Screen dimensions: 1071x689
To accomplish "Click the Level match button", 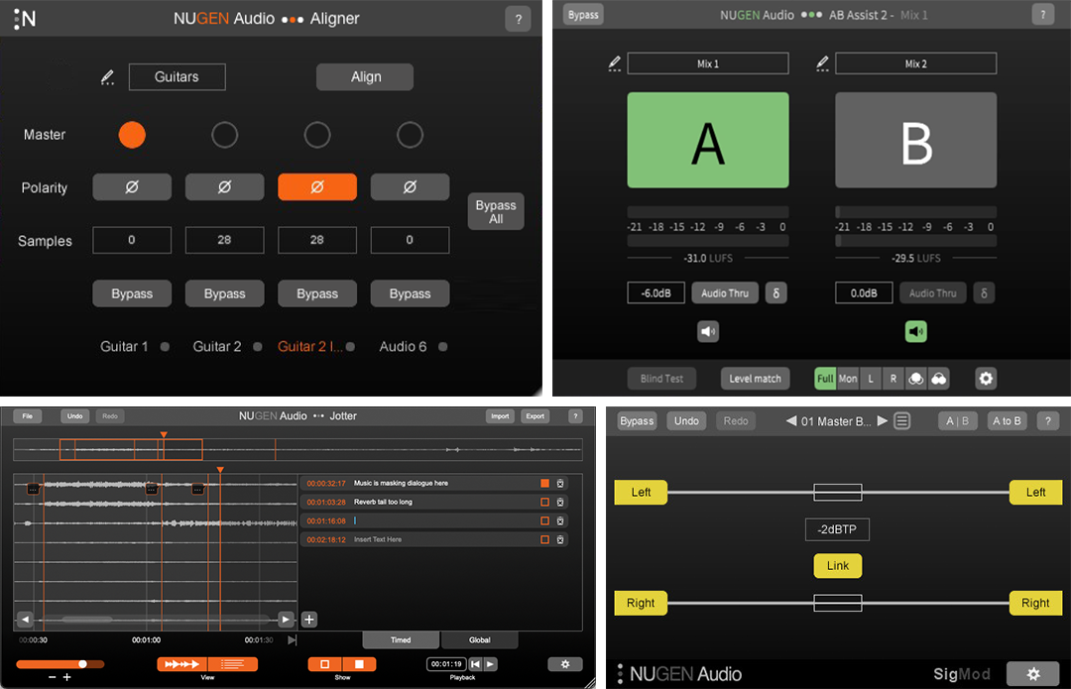I will [x=755, y=378].
